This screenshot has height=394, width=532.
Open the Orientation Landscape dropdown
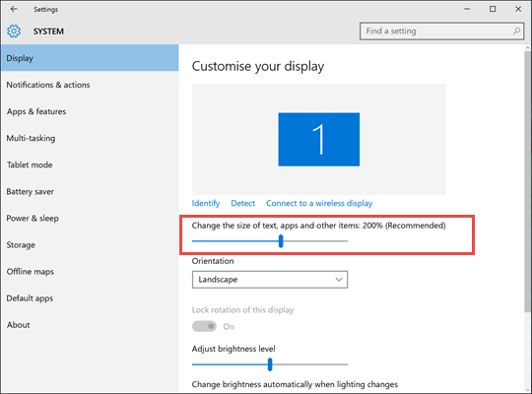point(270,280)
